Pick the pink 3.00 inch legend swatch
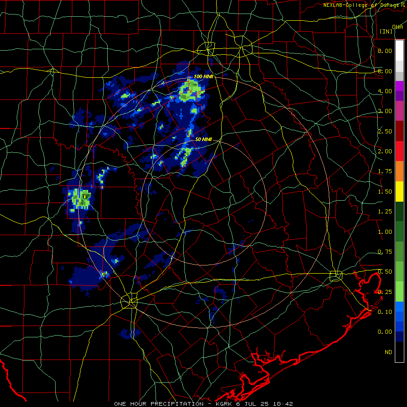This screenshot has width=407, height=407. pyautogui.click(x=399, y=111)
